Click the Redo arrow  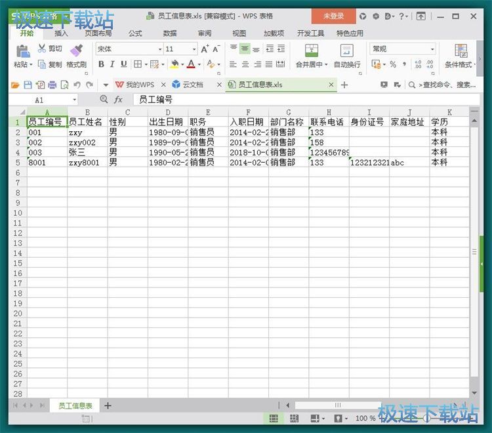point(89,85)
